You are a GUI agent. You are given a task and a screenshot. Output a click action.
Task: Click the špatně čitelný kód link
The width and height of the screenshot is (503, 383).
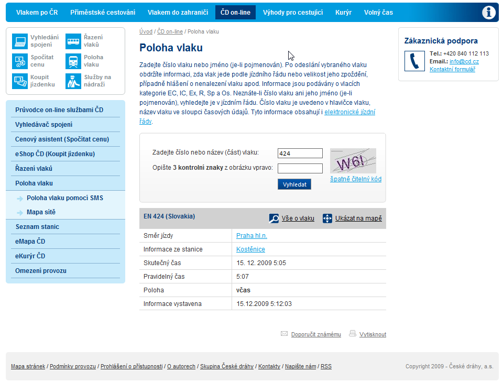coord(355,179)
